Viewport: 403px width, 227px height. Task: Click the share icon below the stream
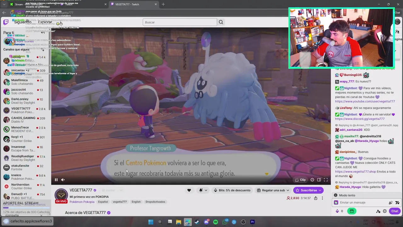pyautogui.click(x=316, y=198)
